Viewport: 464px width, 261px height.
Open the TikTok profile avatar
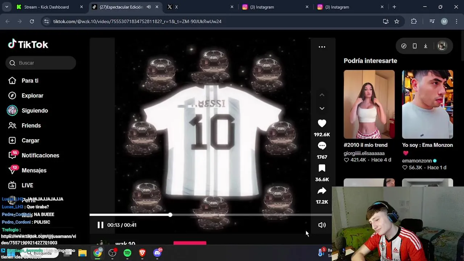(x=442, y=46)
